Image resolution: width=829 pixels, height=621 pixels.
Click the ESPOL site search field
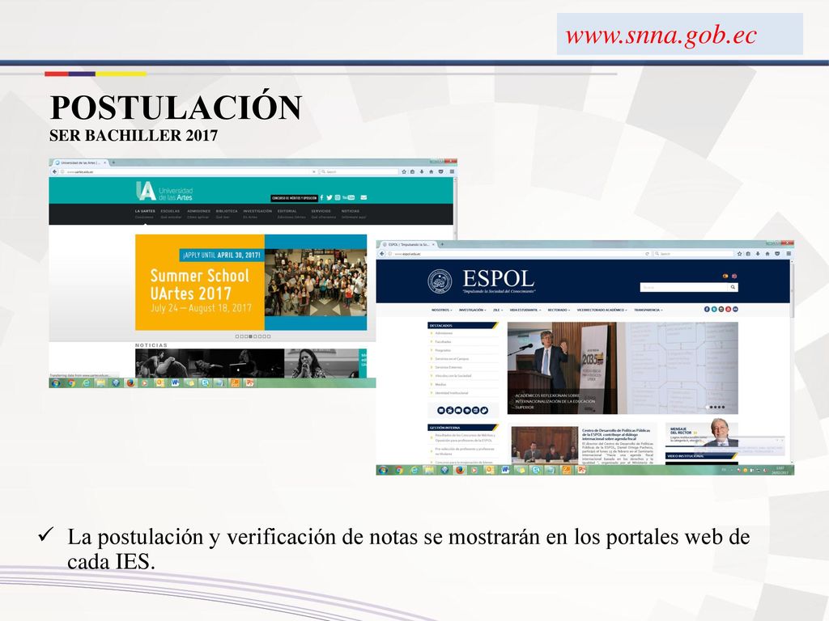684,287
